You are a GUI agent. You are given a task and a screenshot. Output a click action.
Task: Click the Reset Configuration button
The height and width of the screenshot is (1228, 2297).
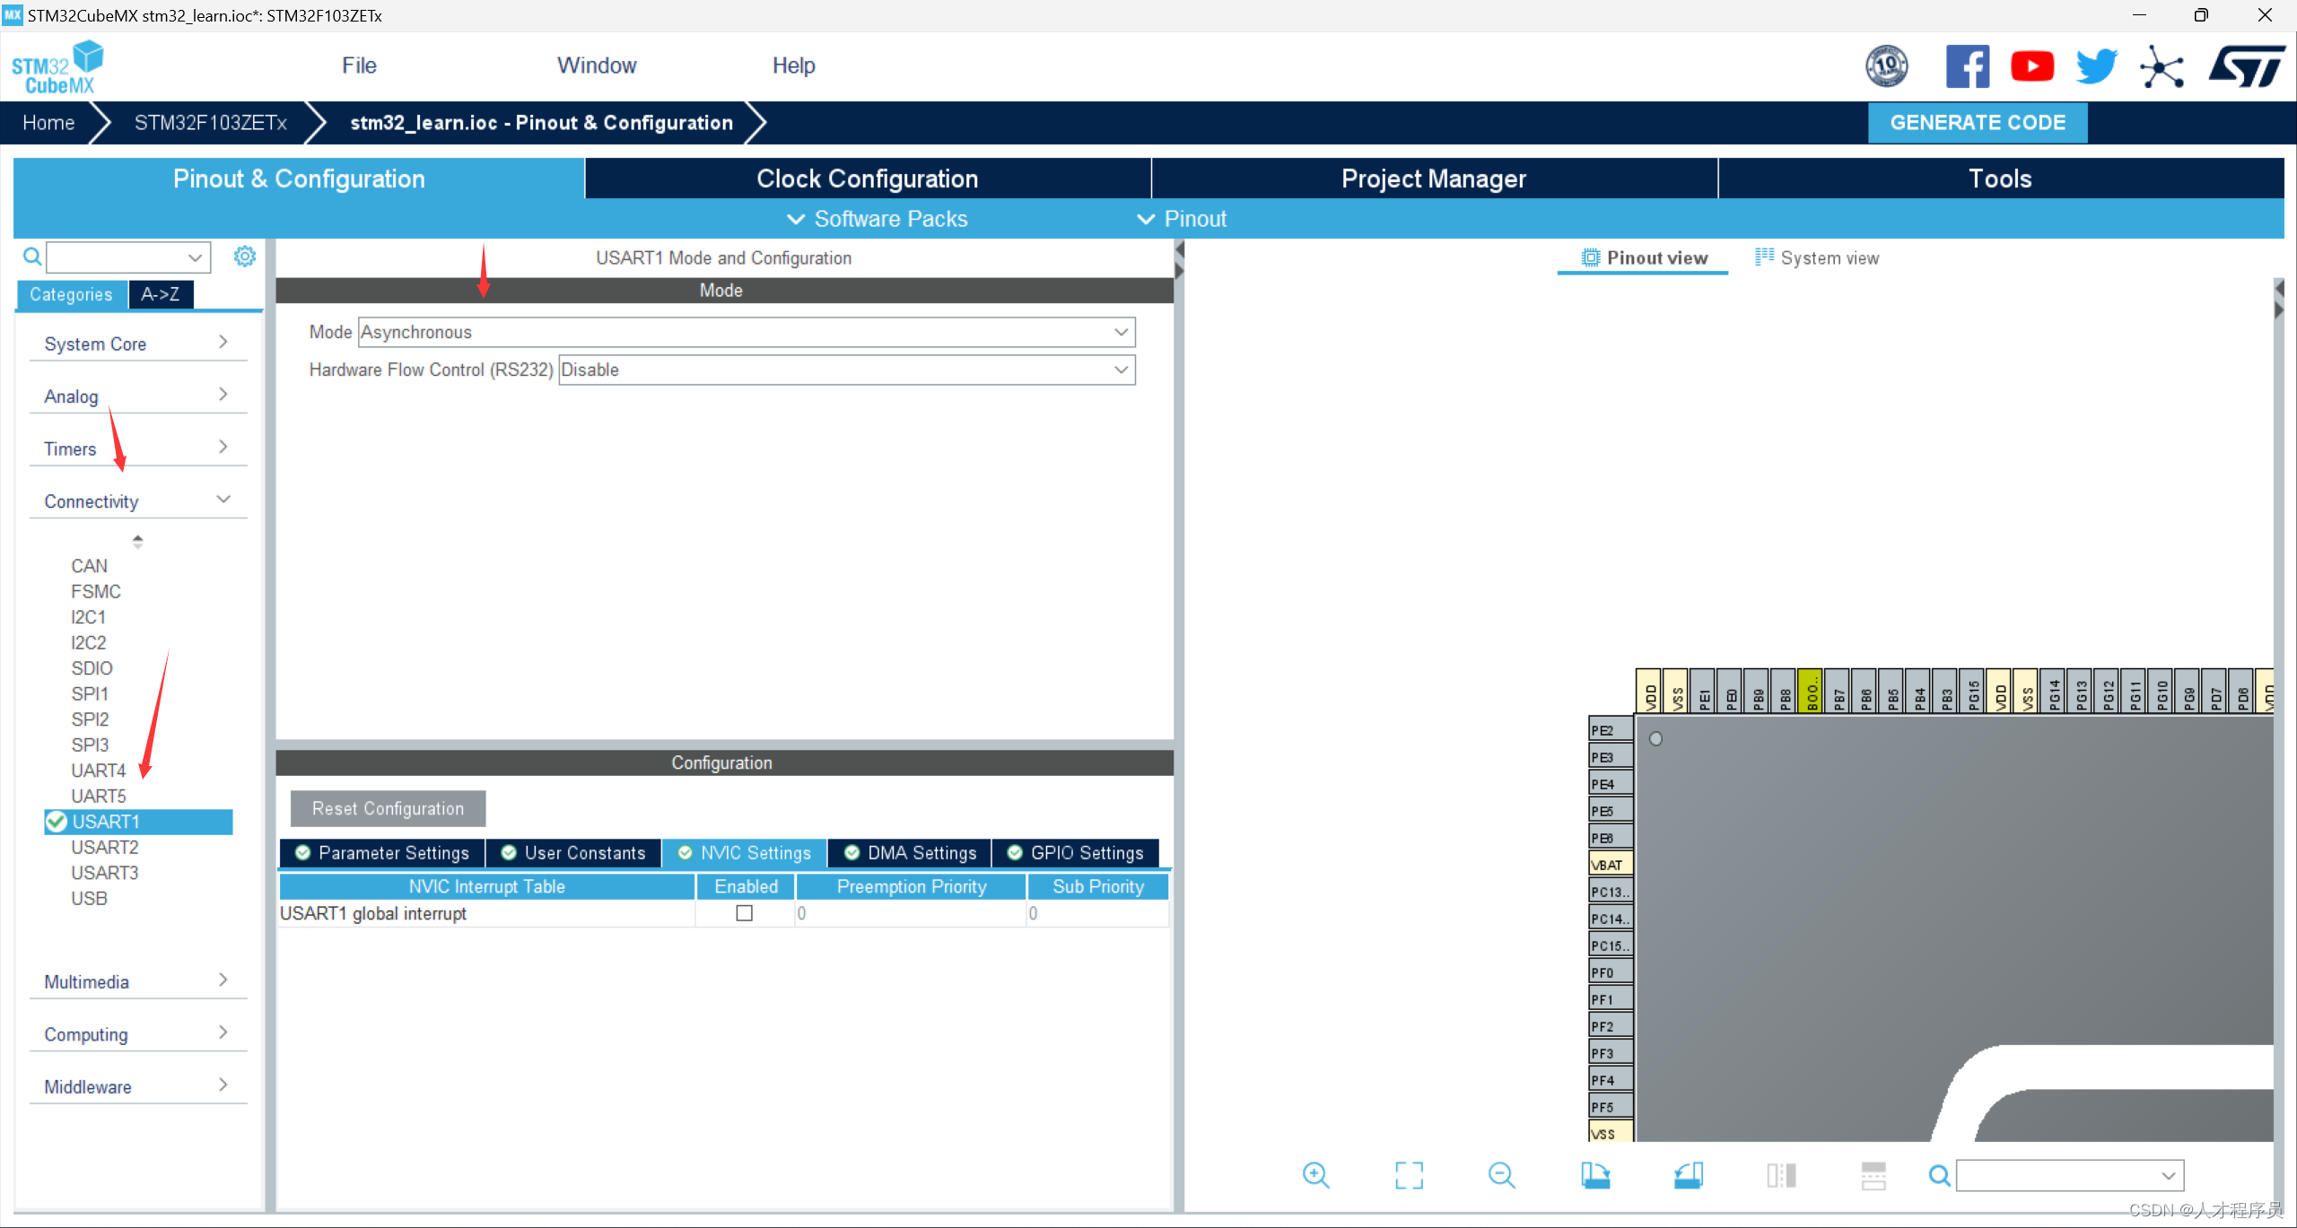(x=388, y=807)
